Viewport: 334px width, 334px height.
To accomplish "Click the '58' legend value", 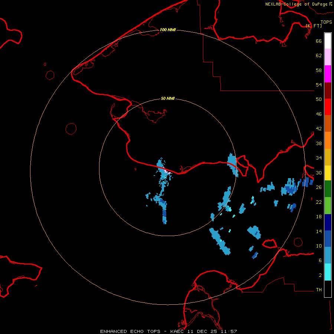I will click(319, 70).
